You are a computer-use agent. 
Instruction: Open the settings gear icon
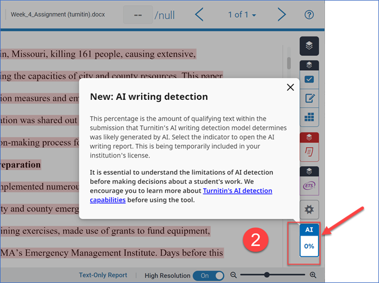click(309, 209)
